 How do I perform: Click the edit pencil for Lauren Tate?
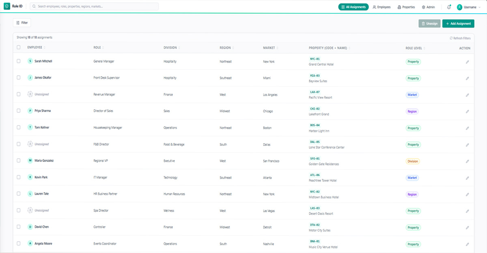click(x=467, y=195)
